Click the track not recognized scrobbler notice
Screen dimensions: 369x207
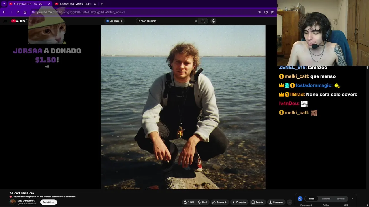click(43, 197)
